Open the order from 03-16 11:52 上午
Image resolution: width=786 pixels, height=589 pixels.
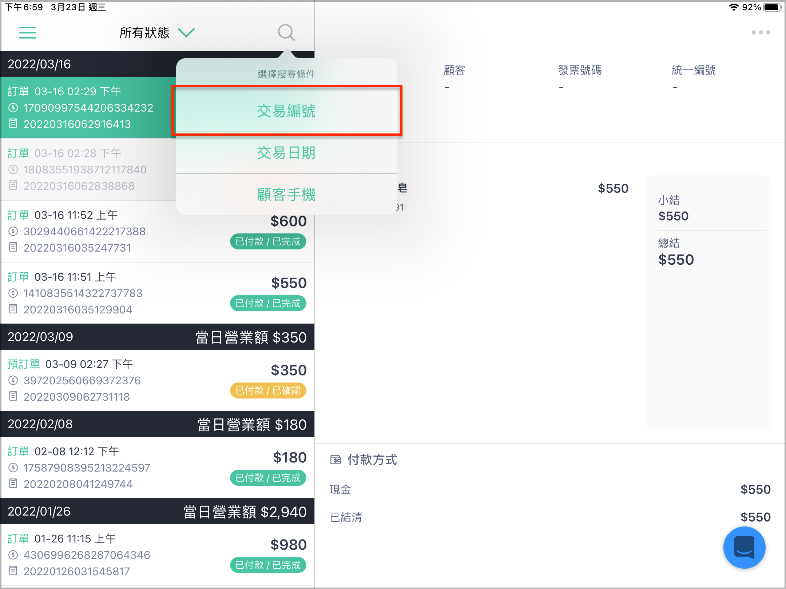157,231
